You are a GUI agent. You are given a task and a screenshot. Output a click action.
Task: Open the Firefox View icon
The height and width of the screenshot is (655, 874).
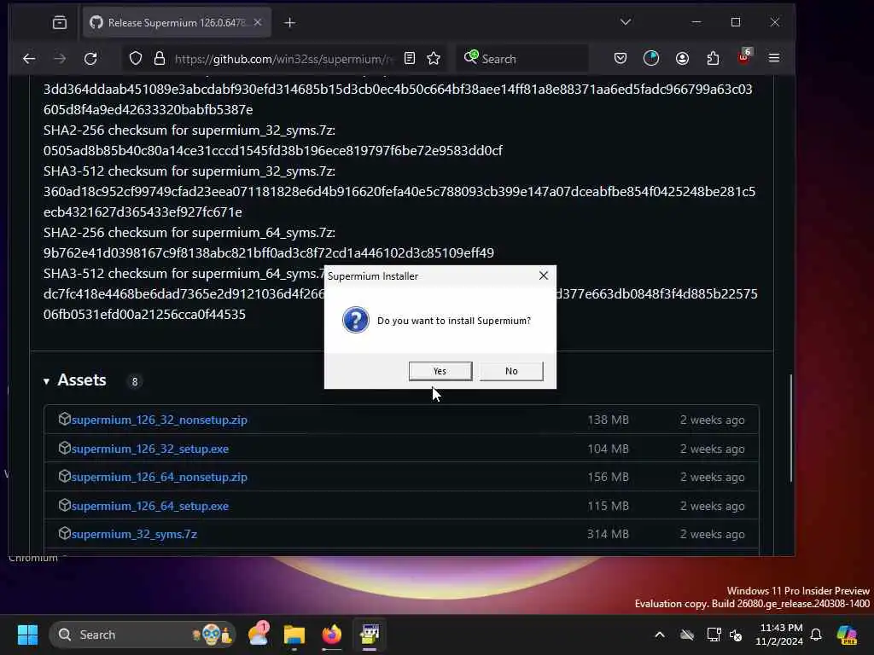coord(60,23)
